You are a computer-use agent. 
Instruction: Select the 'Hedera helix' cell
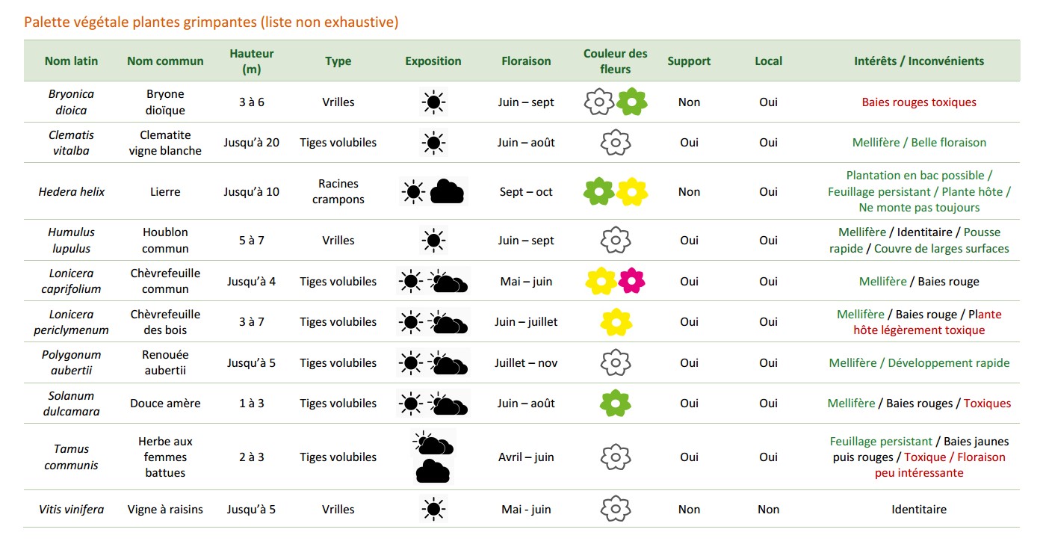pyautogui.click(x=71, y=192)
